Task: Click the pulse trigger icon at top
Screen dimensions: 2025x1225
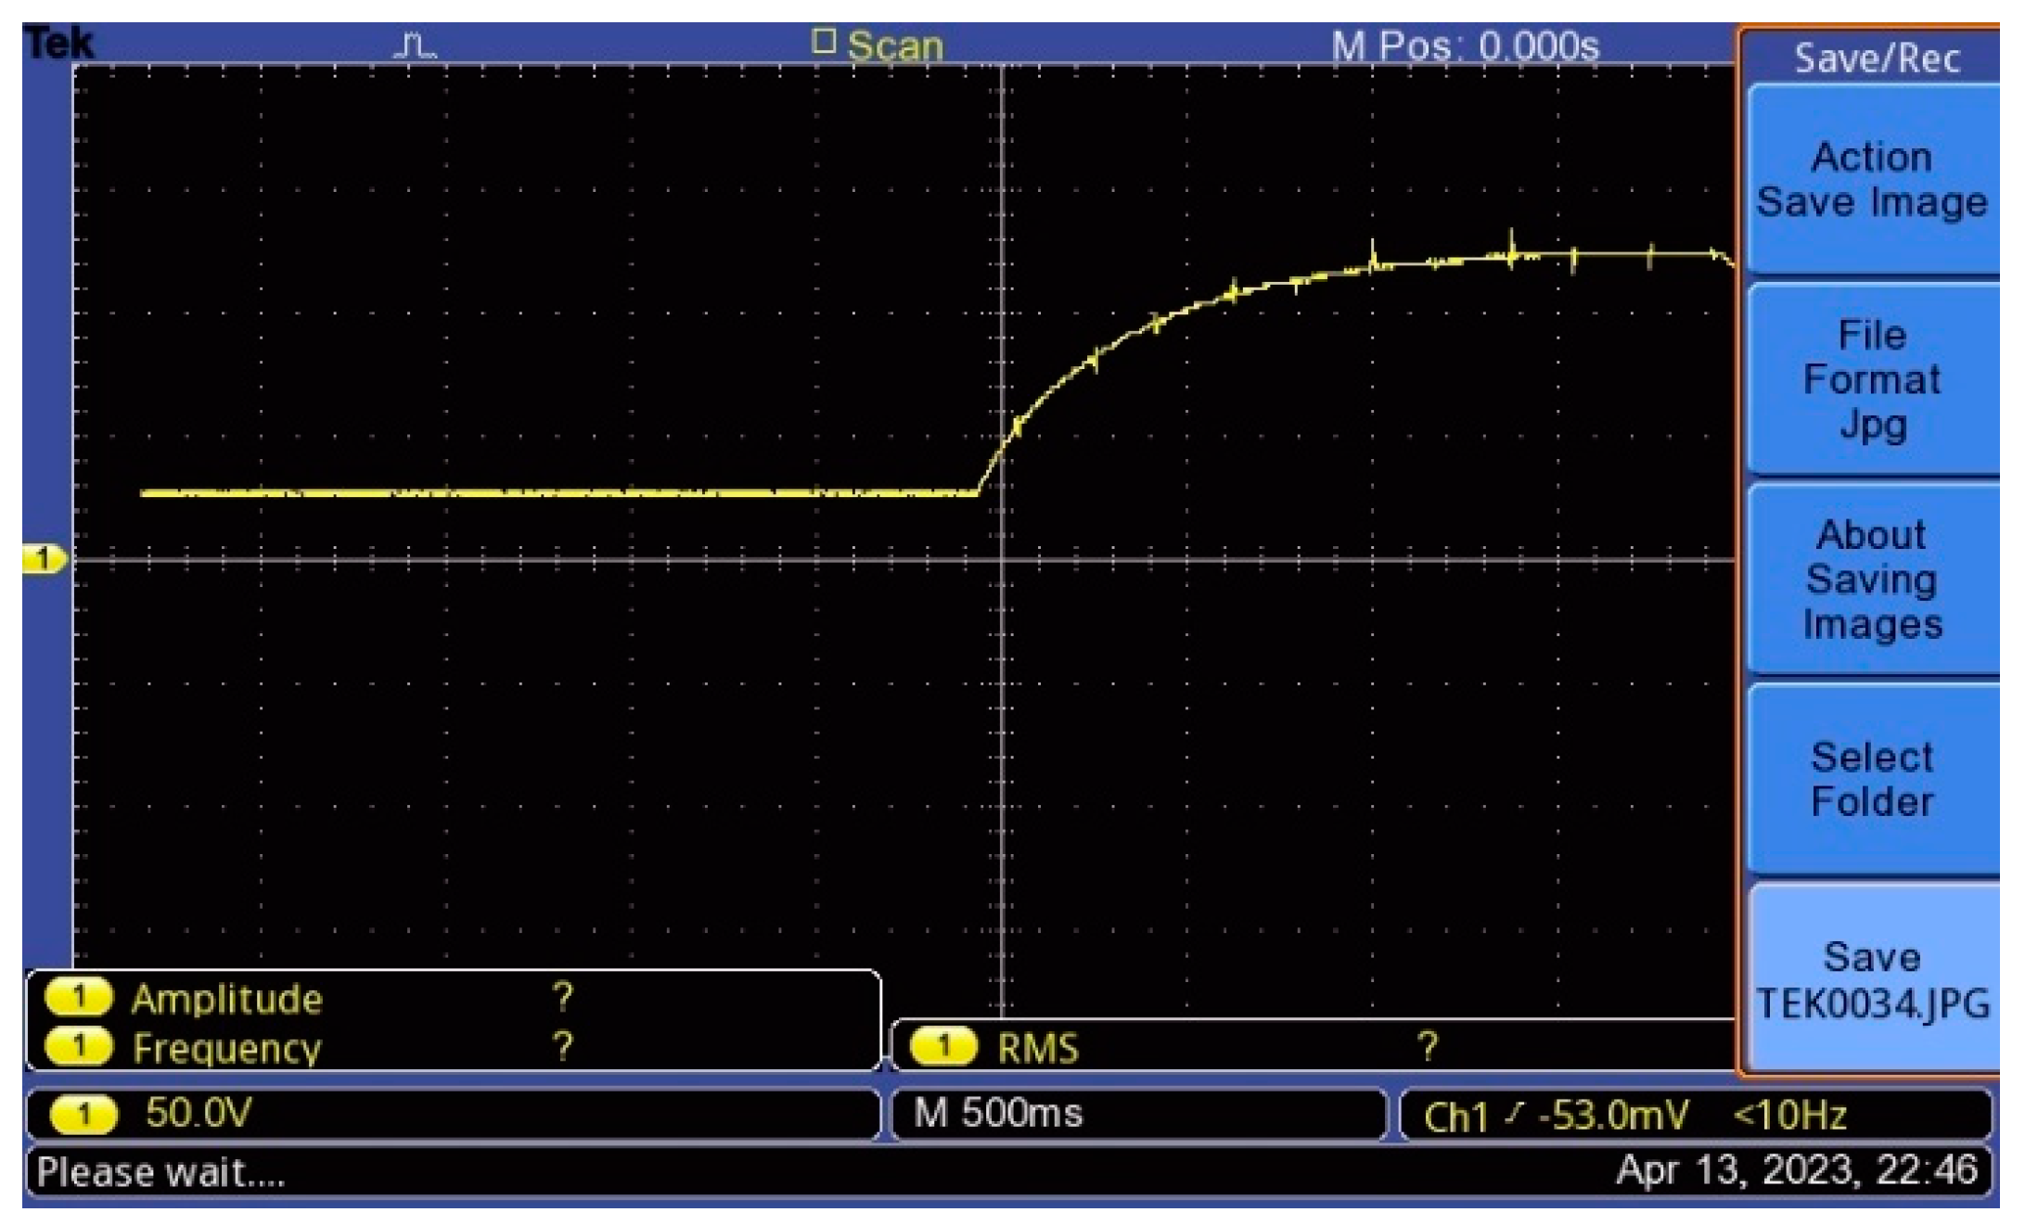Action: coord(415,45)
